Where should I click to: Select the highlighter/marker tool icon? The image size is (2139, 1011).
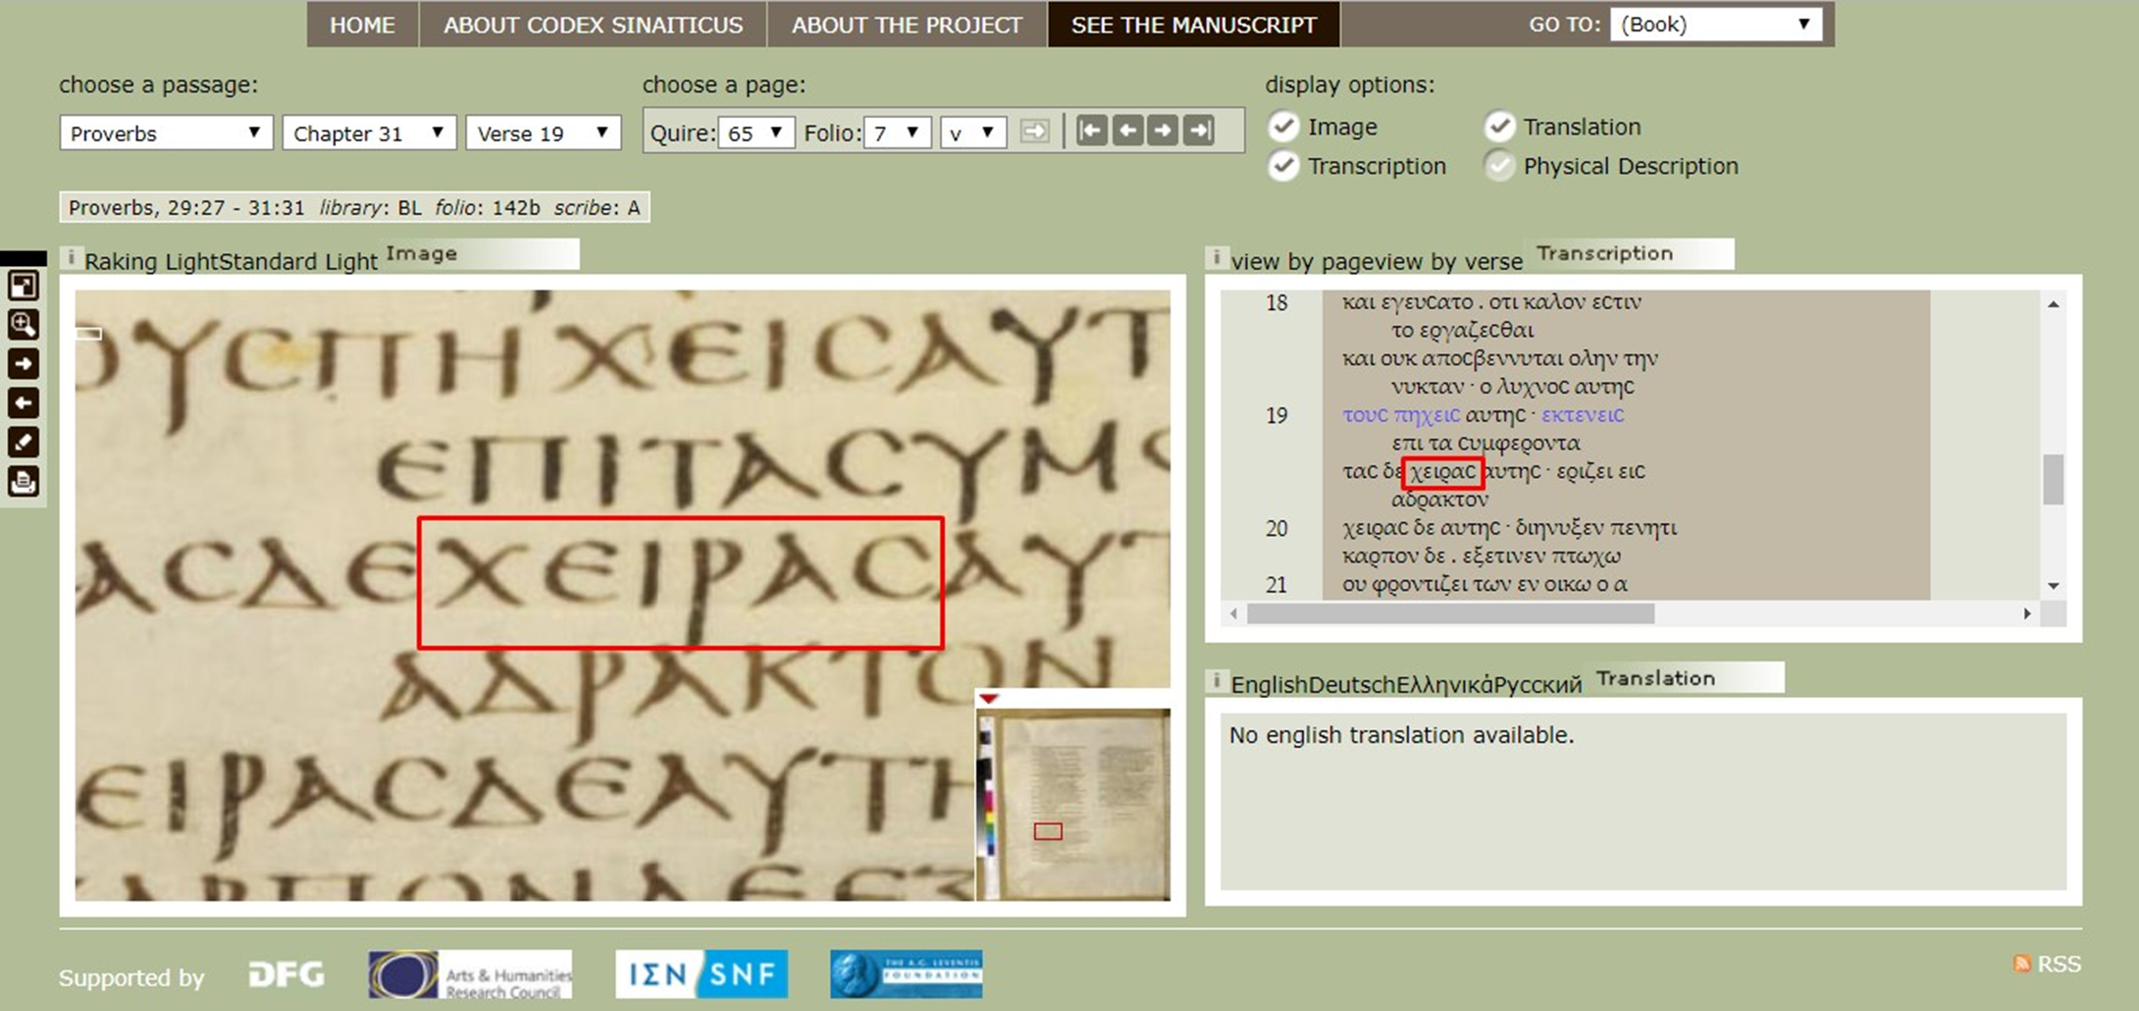click(23, 443)
